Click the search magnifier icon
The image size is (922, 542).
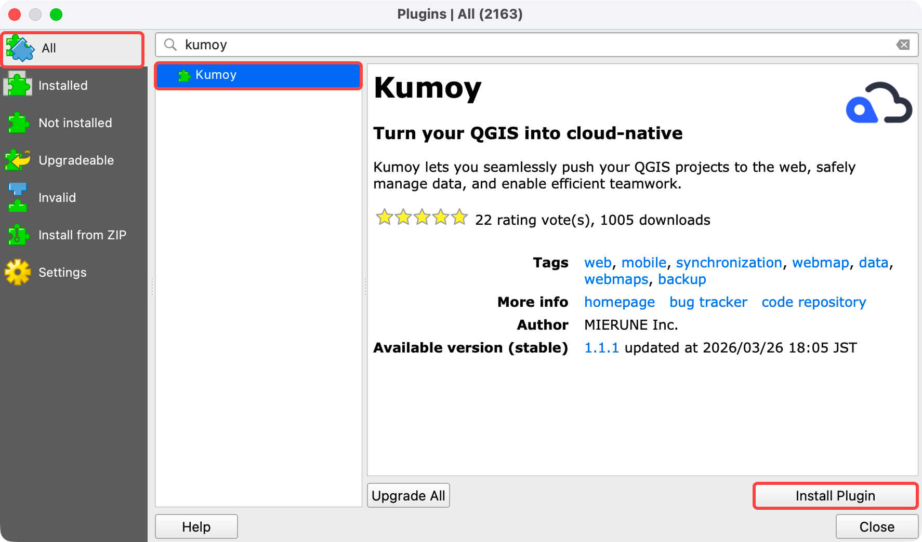(x=170, y=45)
